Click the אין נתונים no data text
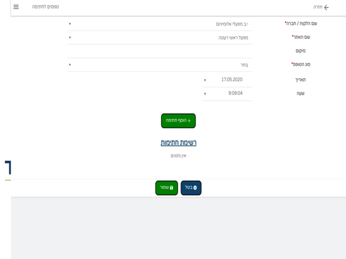The height and width of the screenshot is (259, 346). pos(179,156)
